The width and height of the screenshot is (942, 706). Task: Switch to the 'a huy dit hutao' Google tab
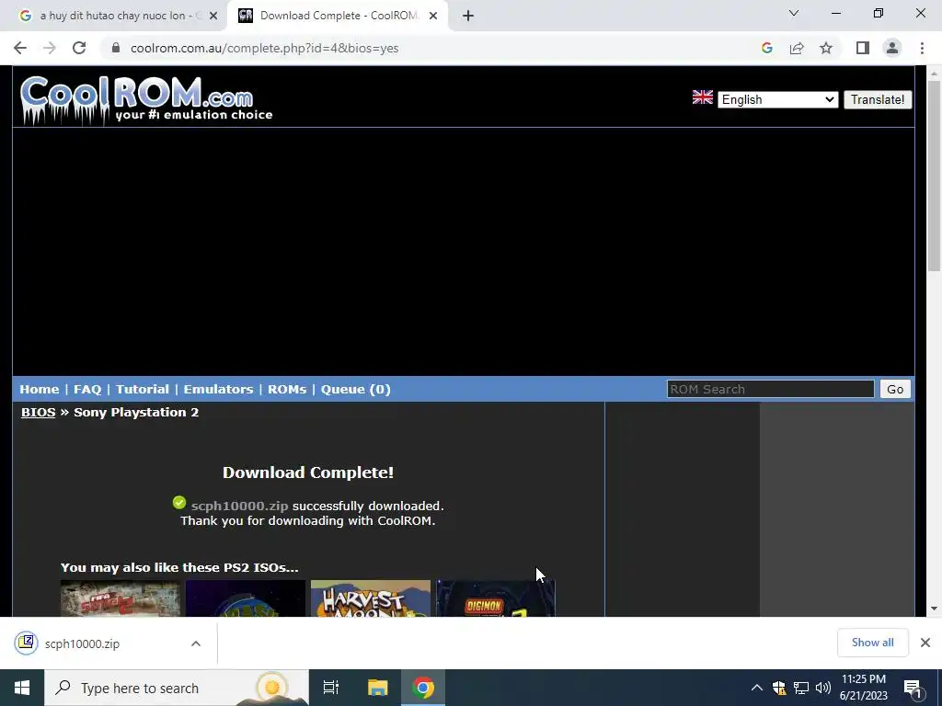point(113,16)
